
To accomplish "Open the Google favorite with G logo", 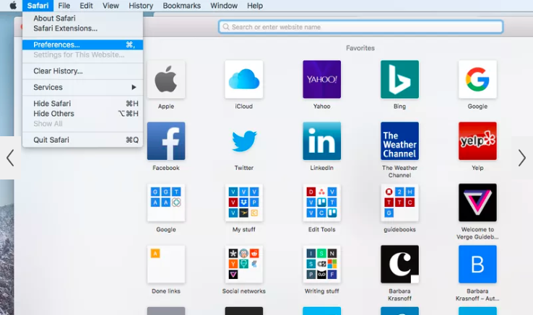I will click(477, 79).
